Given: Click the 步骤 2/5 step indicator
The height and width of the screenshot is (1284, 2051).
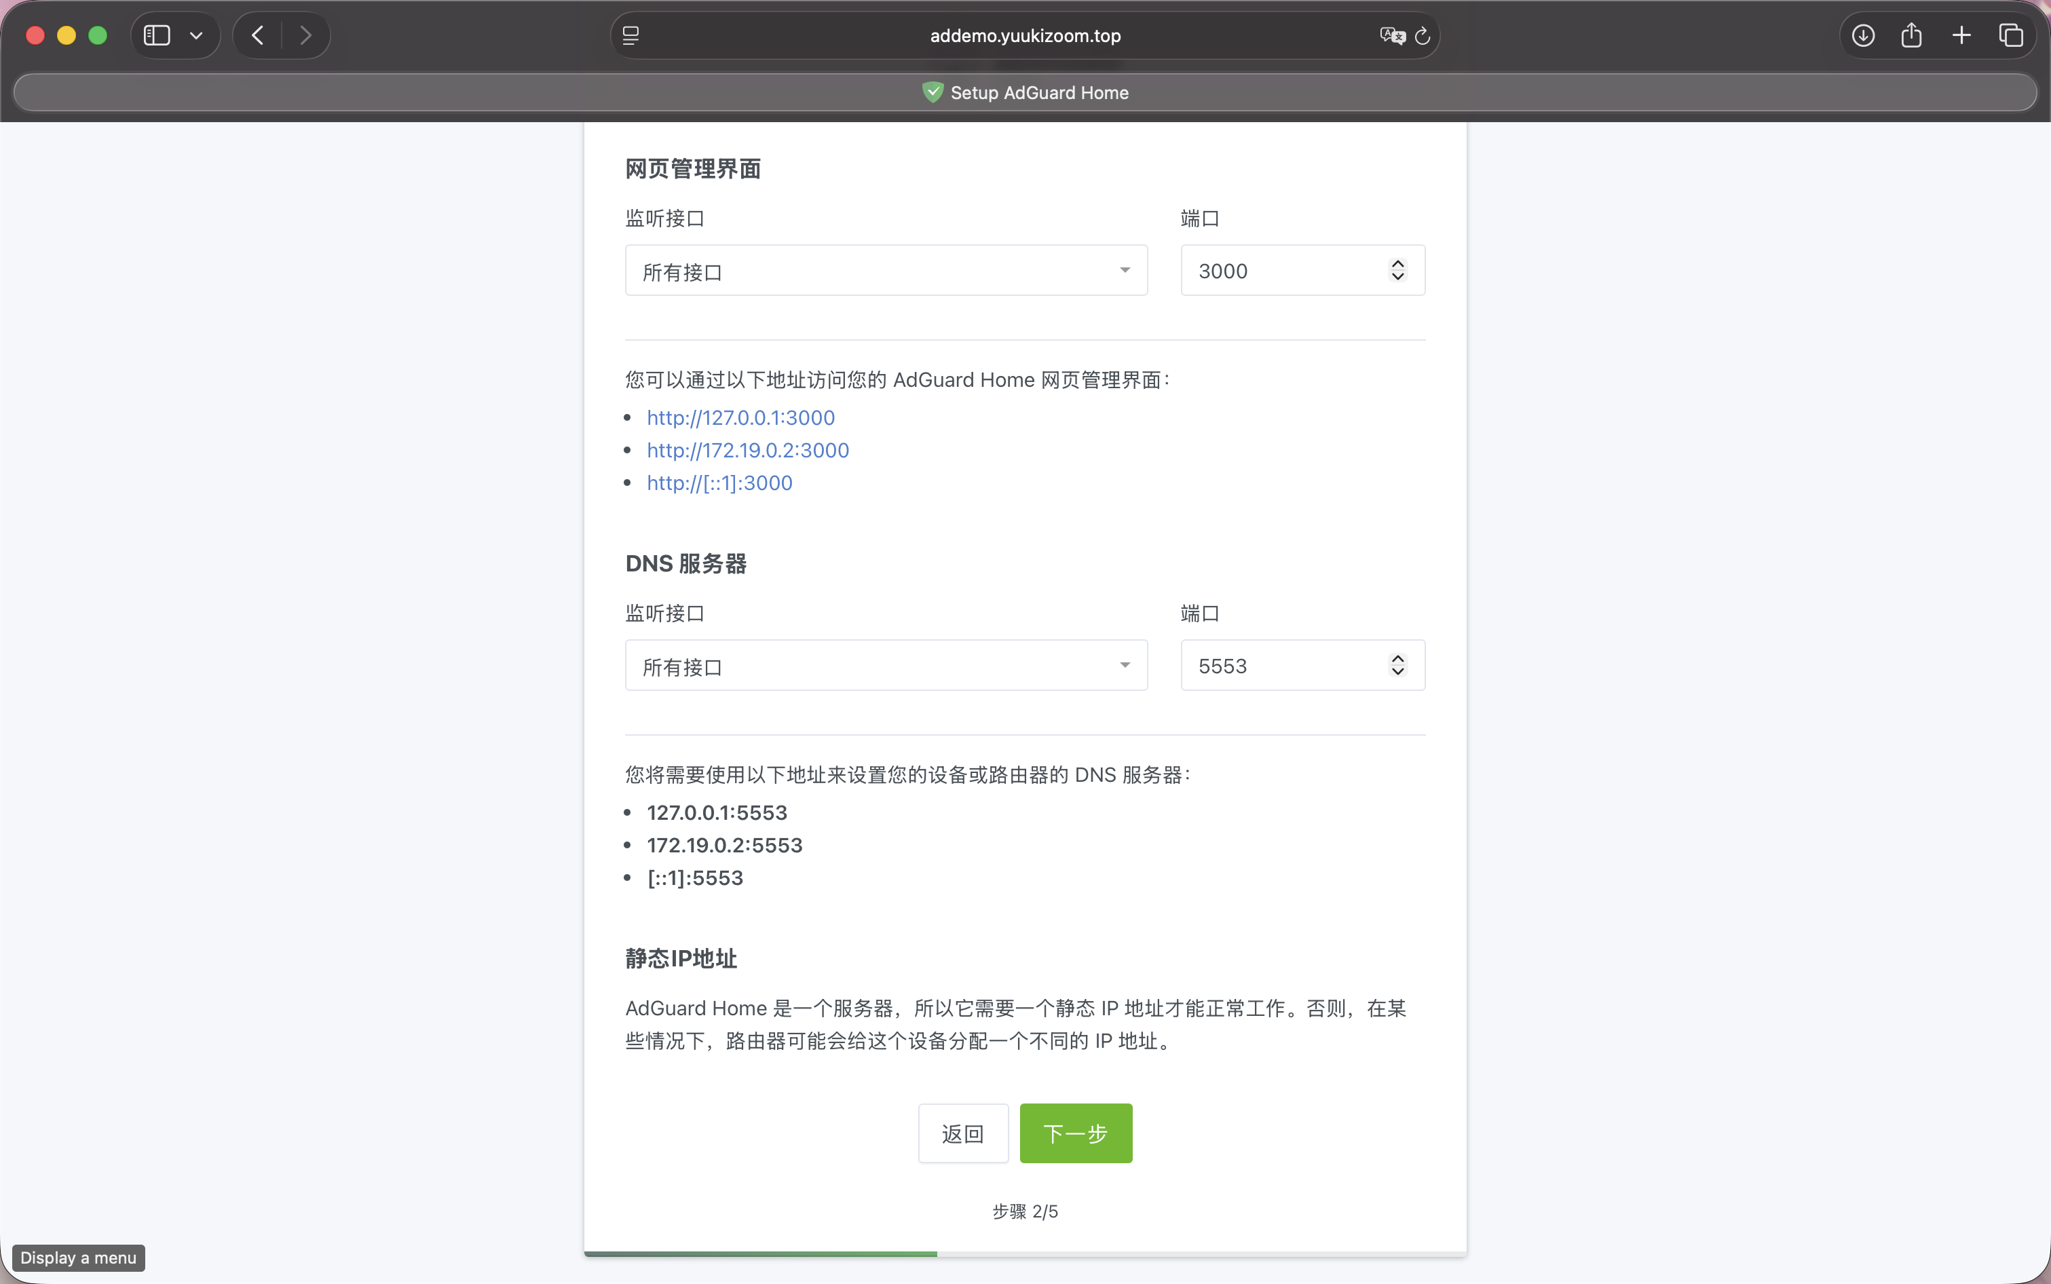Looking at the screenshot, I should (x=1025, y=1212).
